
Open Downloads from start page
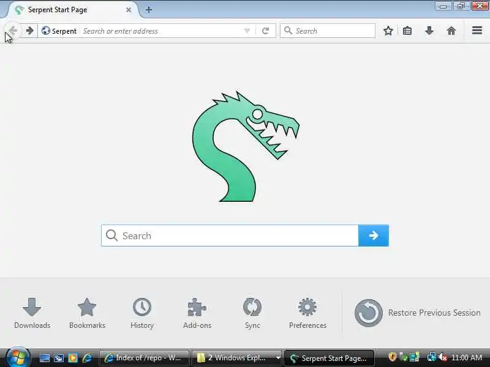tap(32, 313)
